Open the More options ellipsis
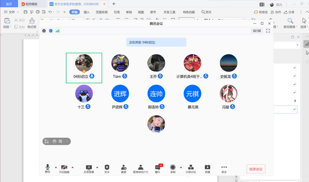This screenshot has width=309, height=182. 224,169
